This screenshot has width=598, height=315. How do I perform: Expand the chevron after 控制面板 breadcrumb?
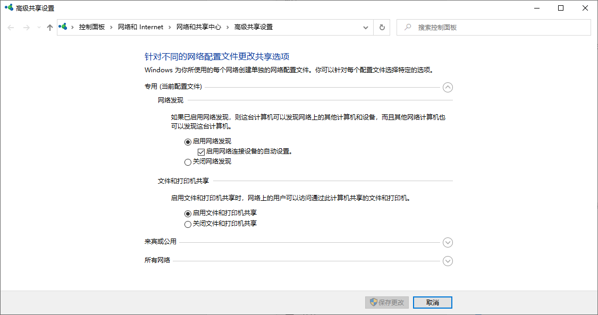(x=111, y=27)
